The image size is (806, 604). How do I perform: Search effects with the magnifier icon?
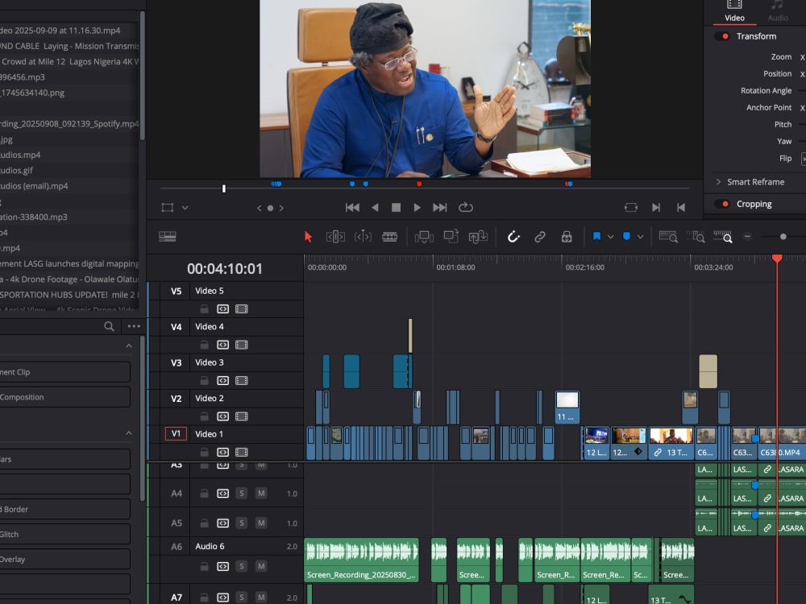point(109,326)
